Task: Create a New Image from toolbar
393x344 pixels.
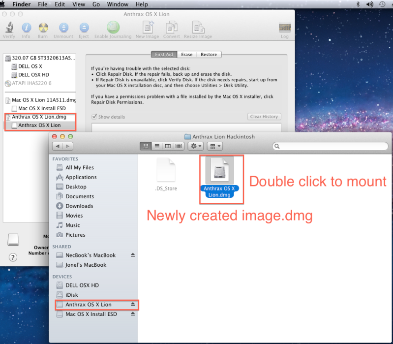Action: pyautogui.click(x=148, y=27)
